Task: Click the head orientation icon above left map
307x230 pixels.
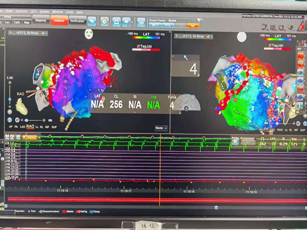Action: coord(89,35)
